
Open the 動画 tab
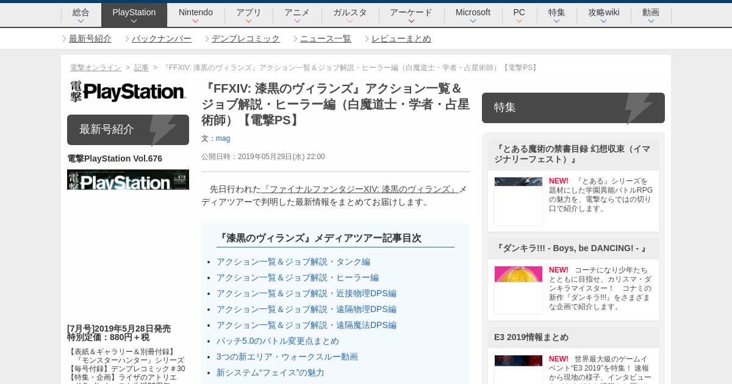coord(651,15)
